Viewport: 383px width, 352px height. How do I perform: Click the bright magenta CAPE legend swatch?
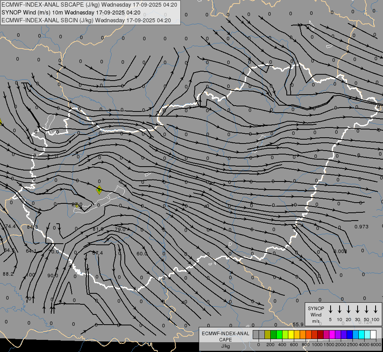pos(332,335)
